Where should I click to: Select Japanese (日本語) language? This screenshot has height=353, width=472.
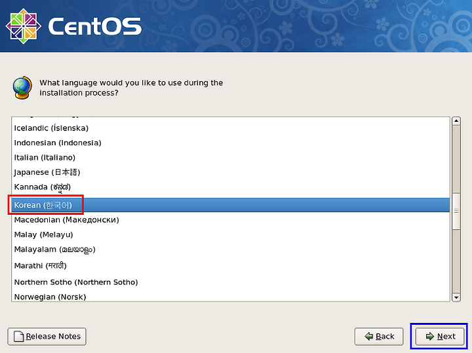pyautogui.click(x=230, y=172)
